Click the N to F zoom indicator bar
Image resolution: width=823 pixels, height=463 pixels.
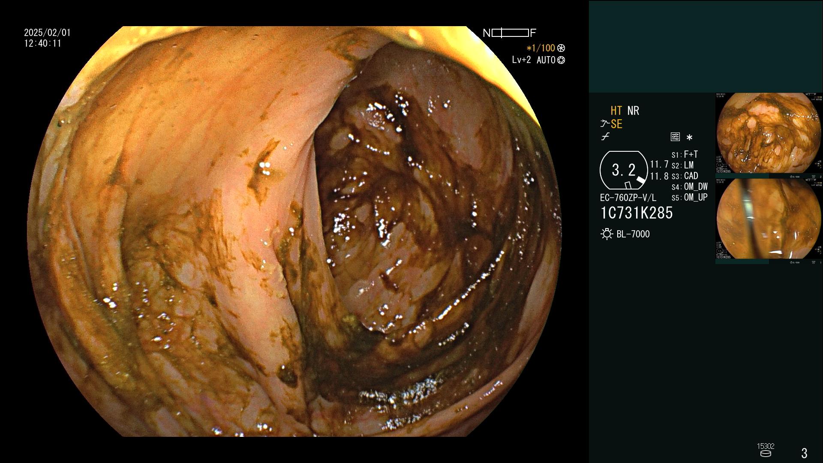510,33
